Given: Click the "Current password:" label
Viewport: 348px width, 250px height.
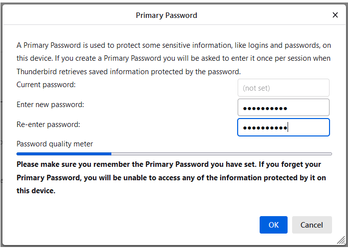Looking at the screenshot, I should pos(46,85).
